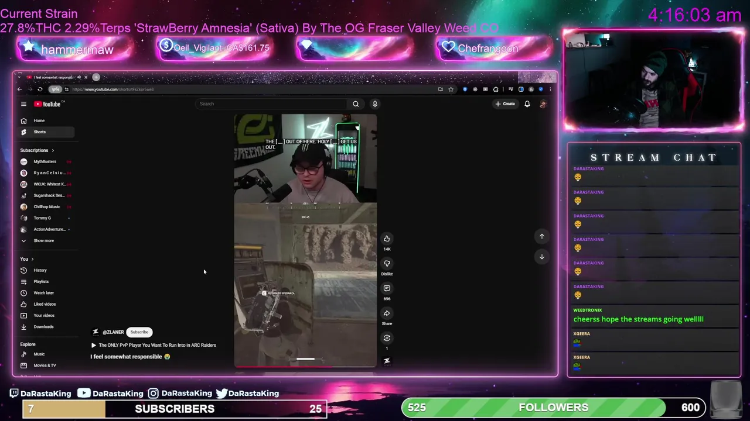Viewport: 750px width, 421px height.
Task: Click the browser back arrow
Action: (19, 89)
